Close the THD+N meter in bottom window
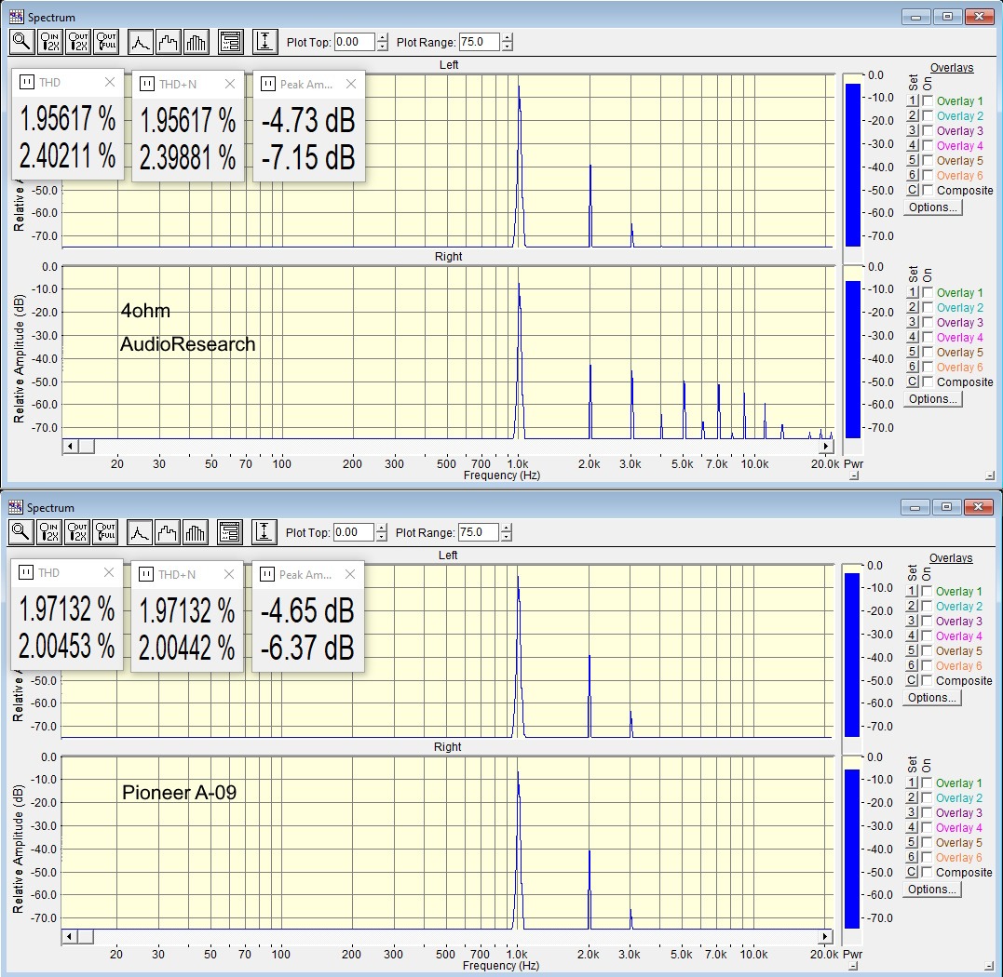 229,574
